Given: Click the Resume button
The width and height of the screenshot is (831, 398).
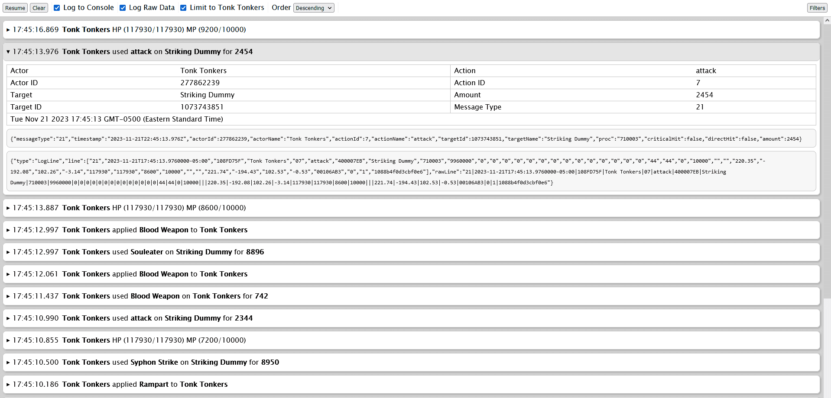Looking at the screenshot, I should [15, 8].
